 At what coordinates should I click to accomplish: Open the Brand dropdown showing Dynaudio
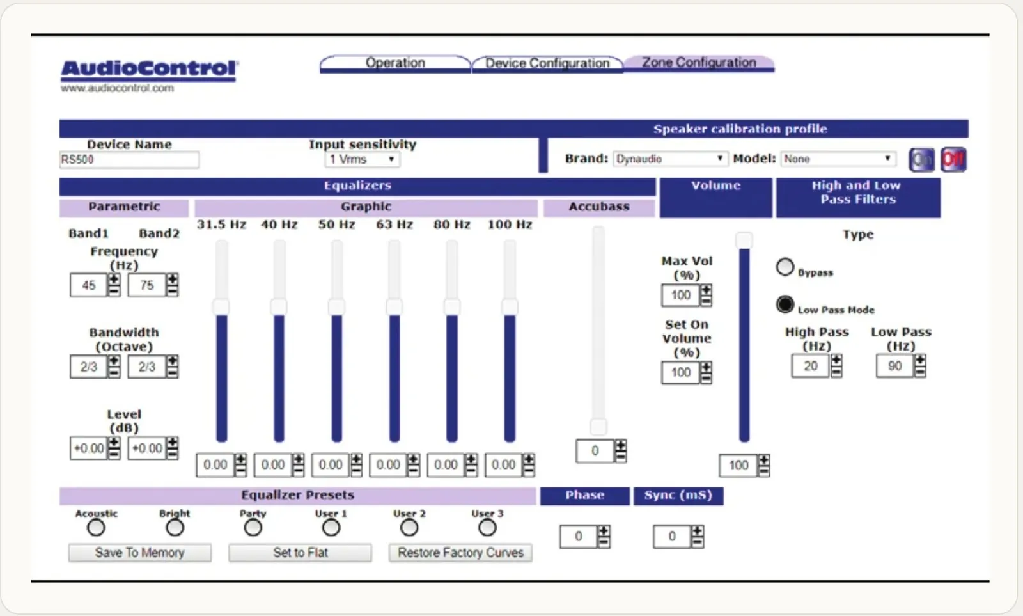669,159
